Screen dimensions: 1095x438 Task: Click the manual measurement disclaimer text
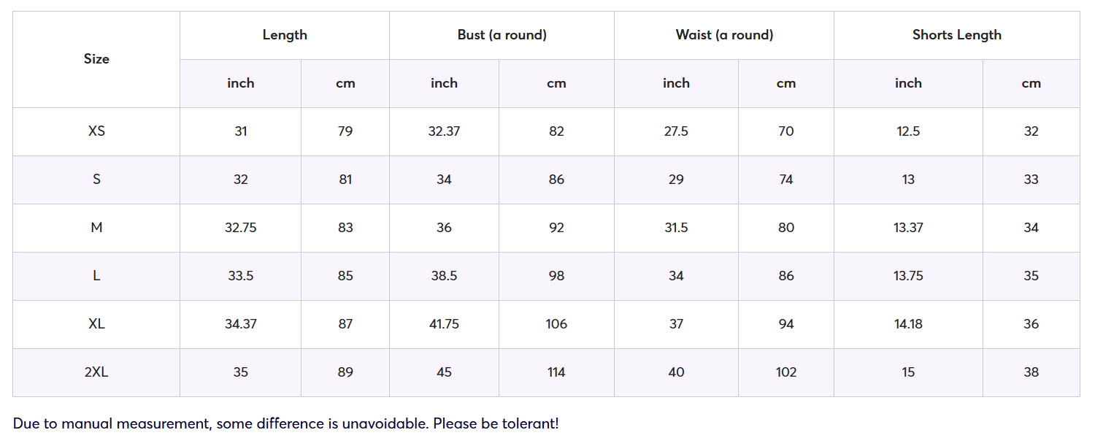click(x=286, y=423)
